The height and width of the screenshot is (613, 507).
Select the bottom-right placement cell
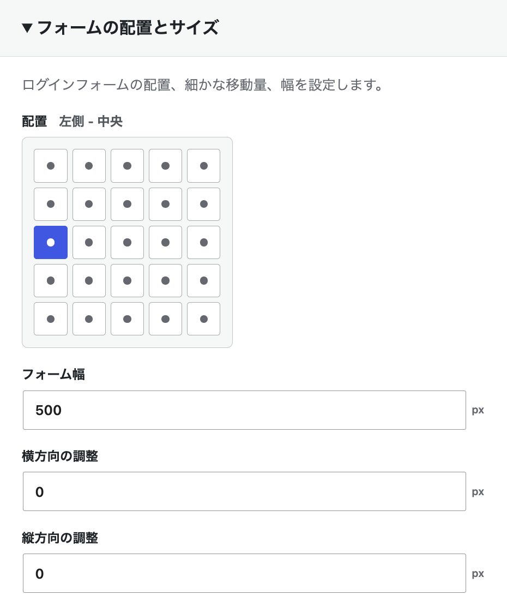pyautogui.click(x=204, y=319)
